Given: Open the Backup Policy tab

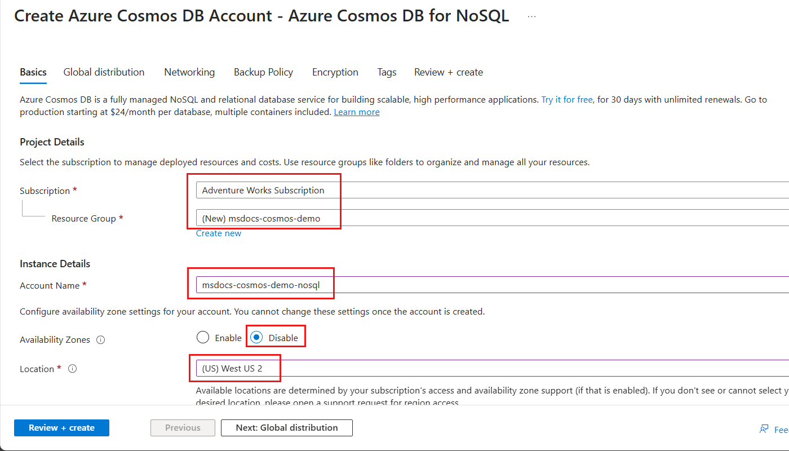Looking at the screenshot, I should pos(263,72).
